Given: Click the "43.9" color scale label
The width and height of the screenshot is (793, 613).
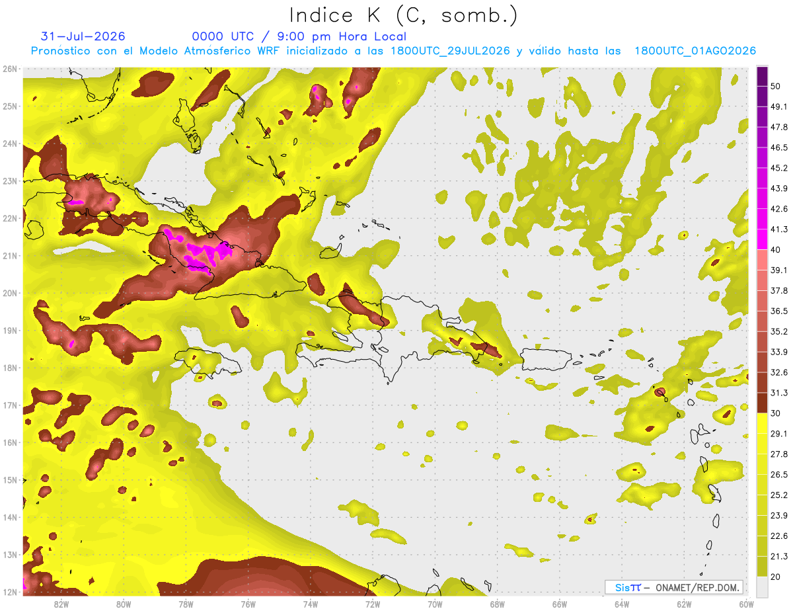Looking at the screenshot, I should coord(779,188).
